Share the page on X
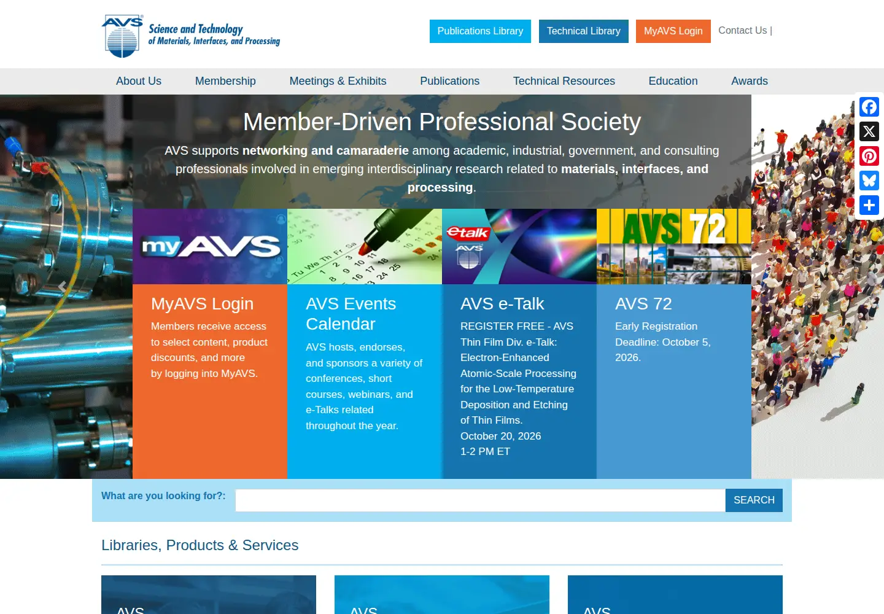This screenshot has width=884, height=614. tap(869, 131)
